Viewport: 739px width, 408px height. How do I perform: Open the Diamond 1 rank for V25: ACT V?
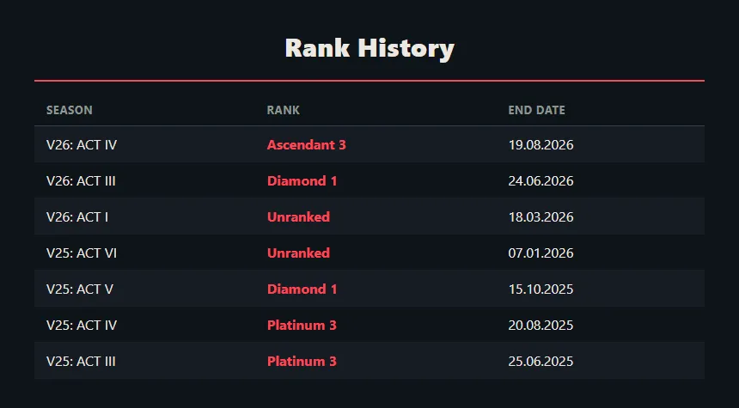coord(302,289)
